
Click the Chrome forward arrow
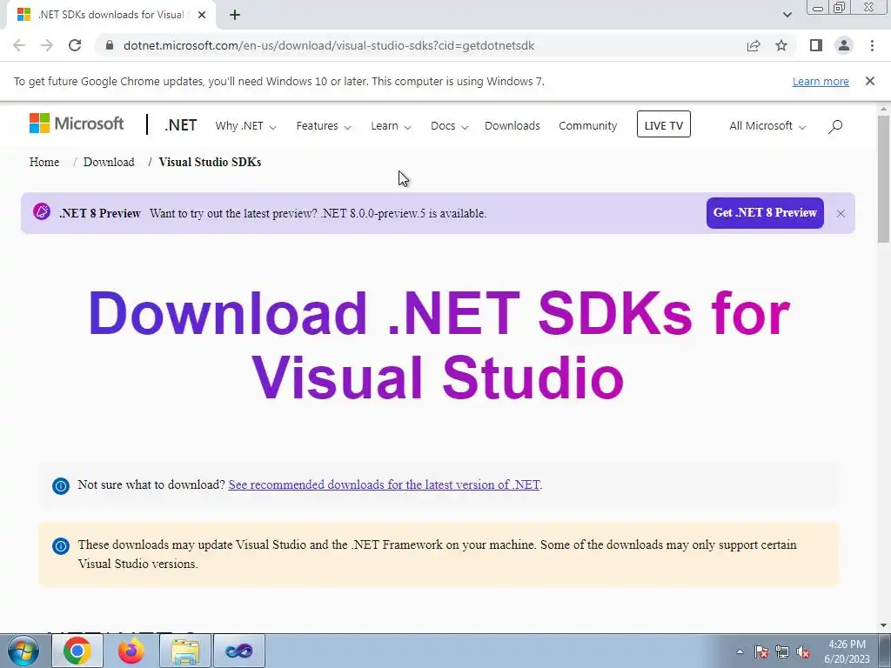pyautogui.click(x=47, y=45)
